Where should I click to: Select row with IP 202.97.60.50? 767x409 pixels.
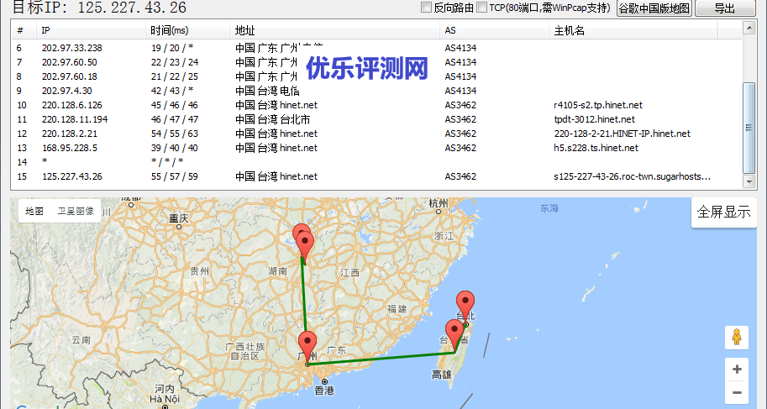tap(376, 62)
